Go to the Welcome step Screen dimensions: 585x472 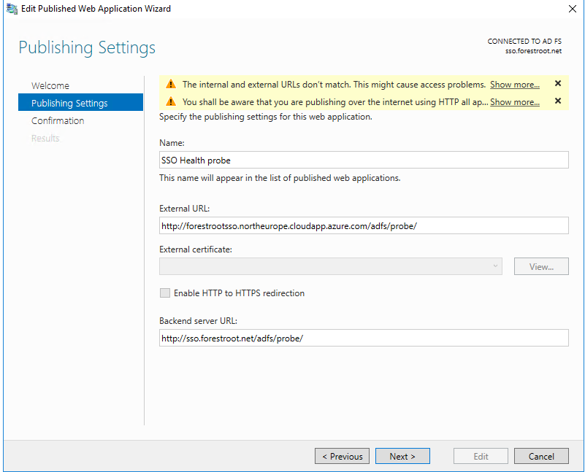click(x=50, y=85)
